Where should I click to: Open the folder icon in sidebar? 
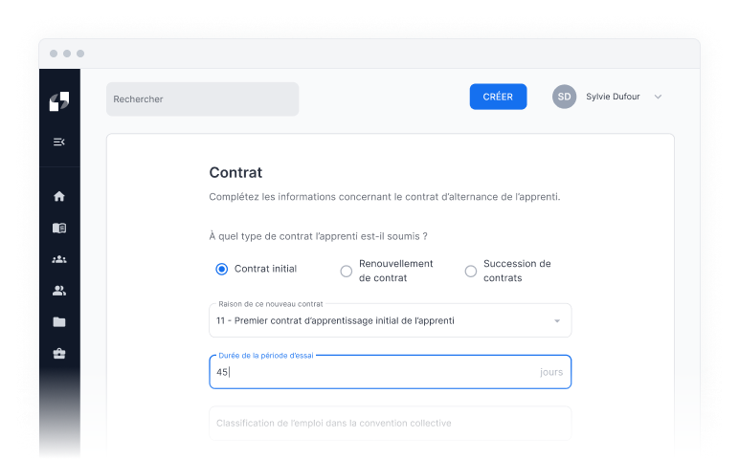59,322
